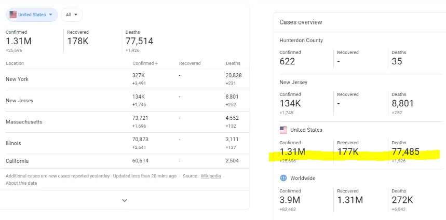
Task: Click US flag icon in Cases overview
Action: pyautogui.click(x=283, y=130)
